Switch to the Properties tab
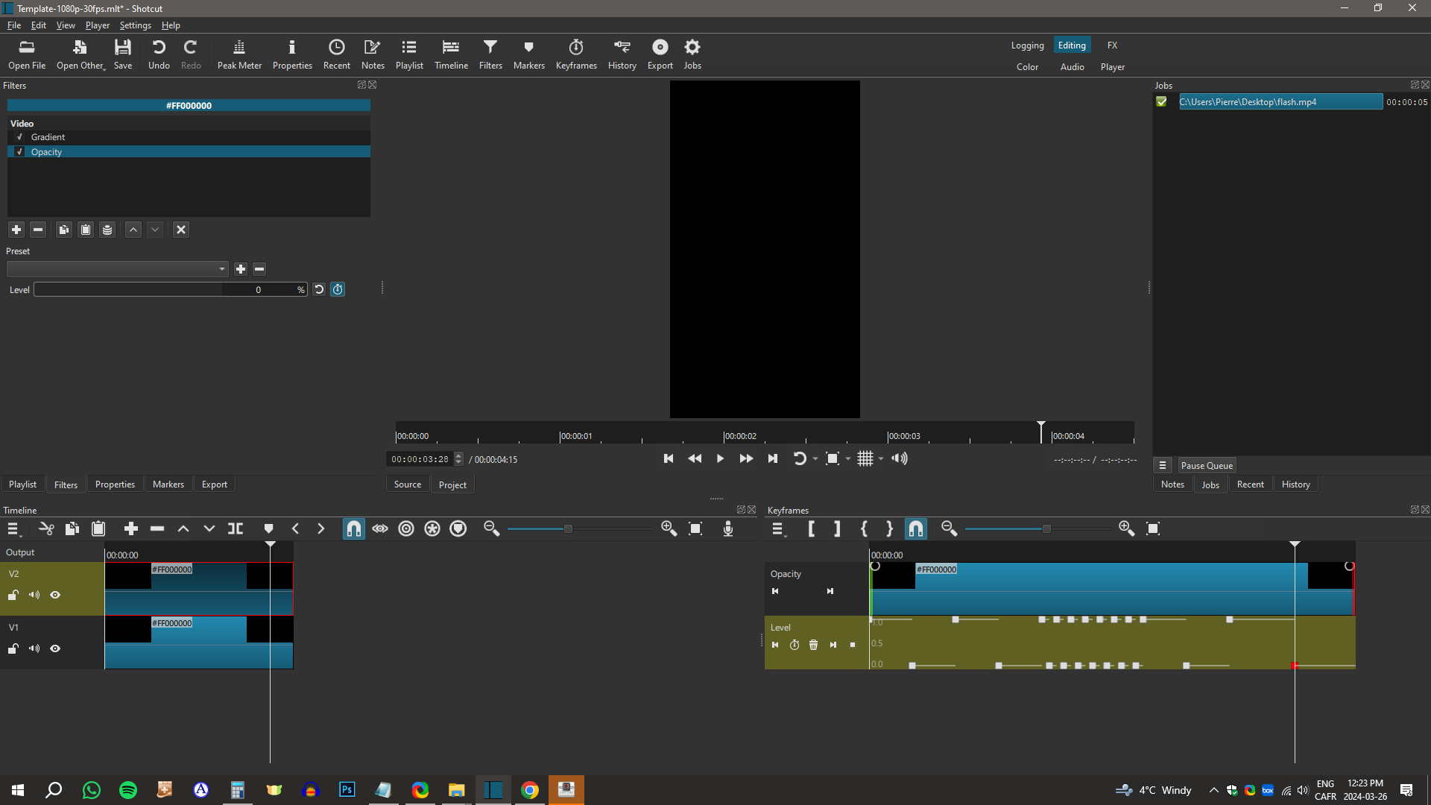The image size is (1431, 805). [115, 484]
